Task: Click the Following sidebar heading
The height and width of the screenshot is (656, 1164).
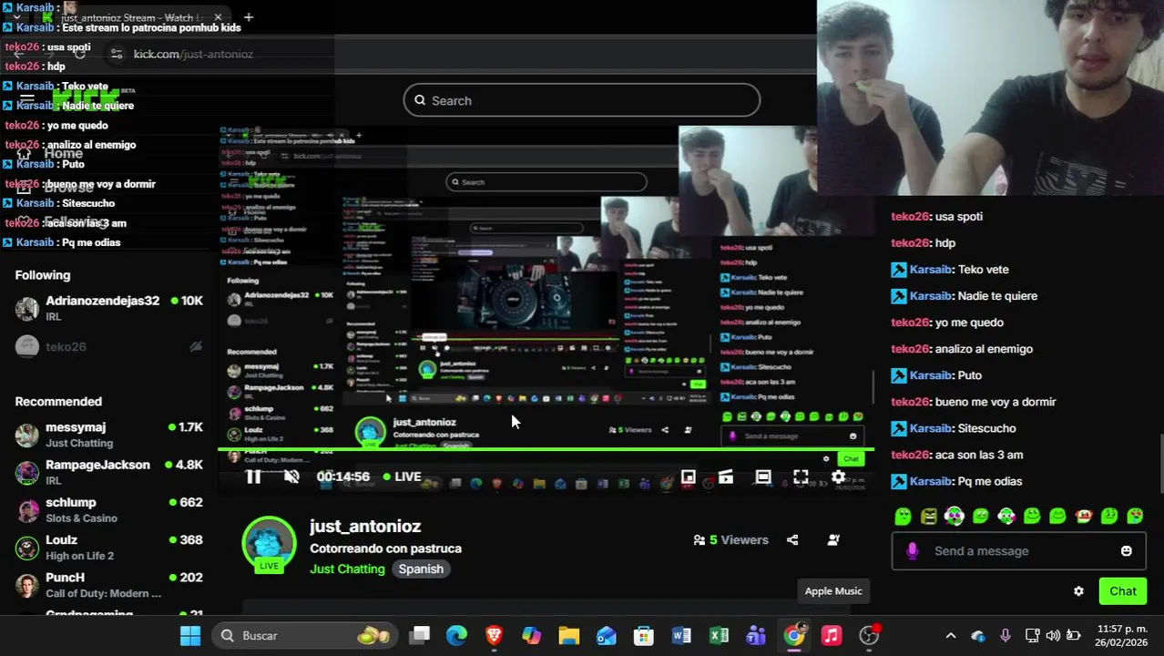Action: pyautogui.click(x=43, y=275)
